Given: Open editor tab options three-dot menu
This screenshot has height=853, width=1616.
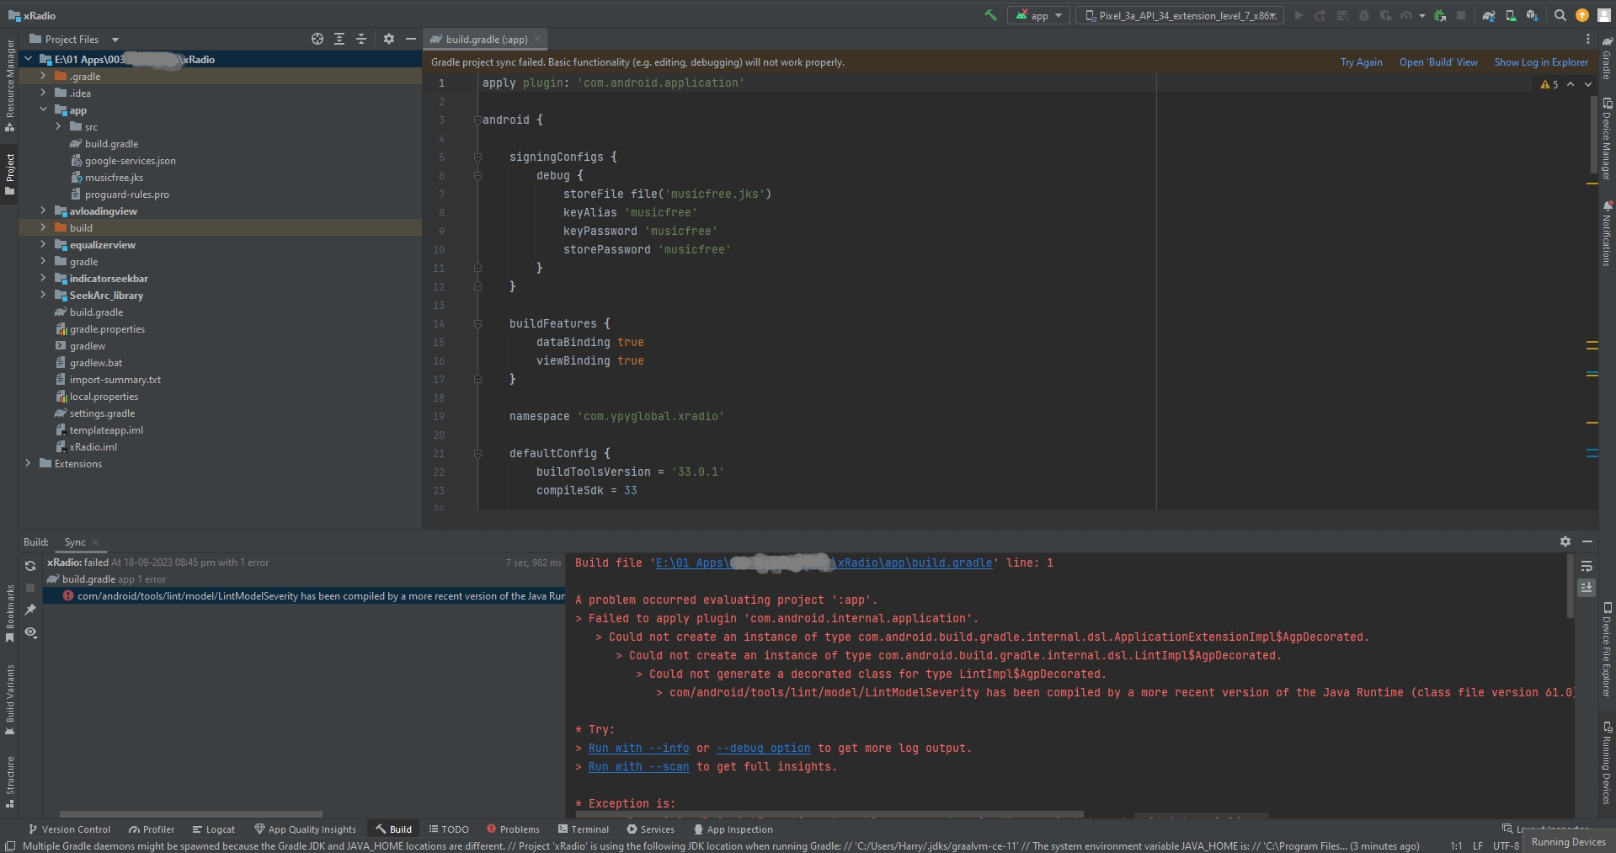Looking at the screenshot, I should pos(1588,39).
